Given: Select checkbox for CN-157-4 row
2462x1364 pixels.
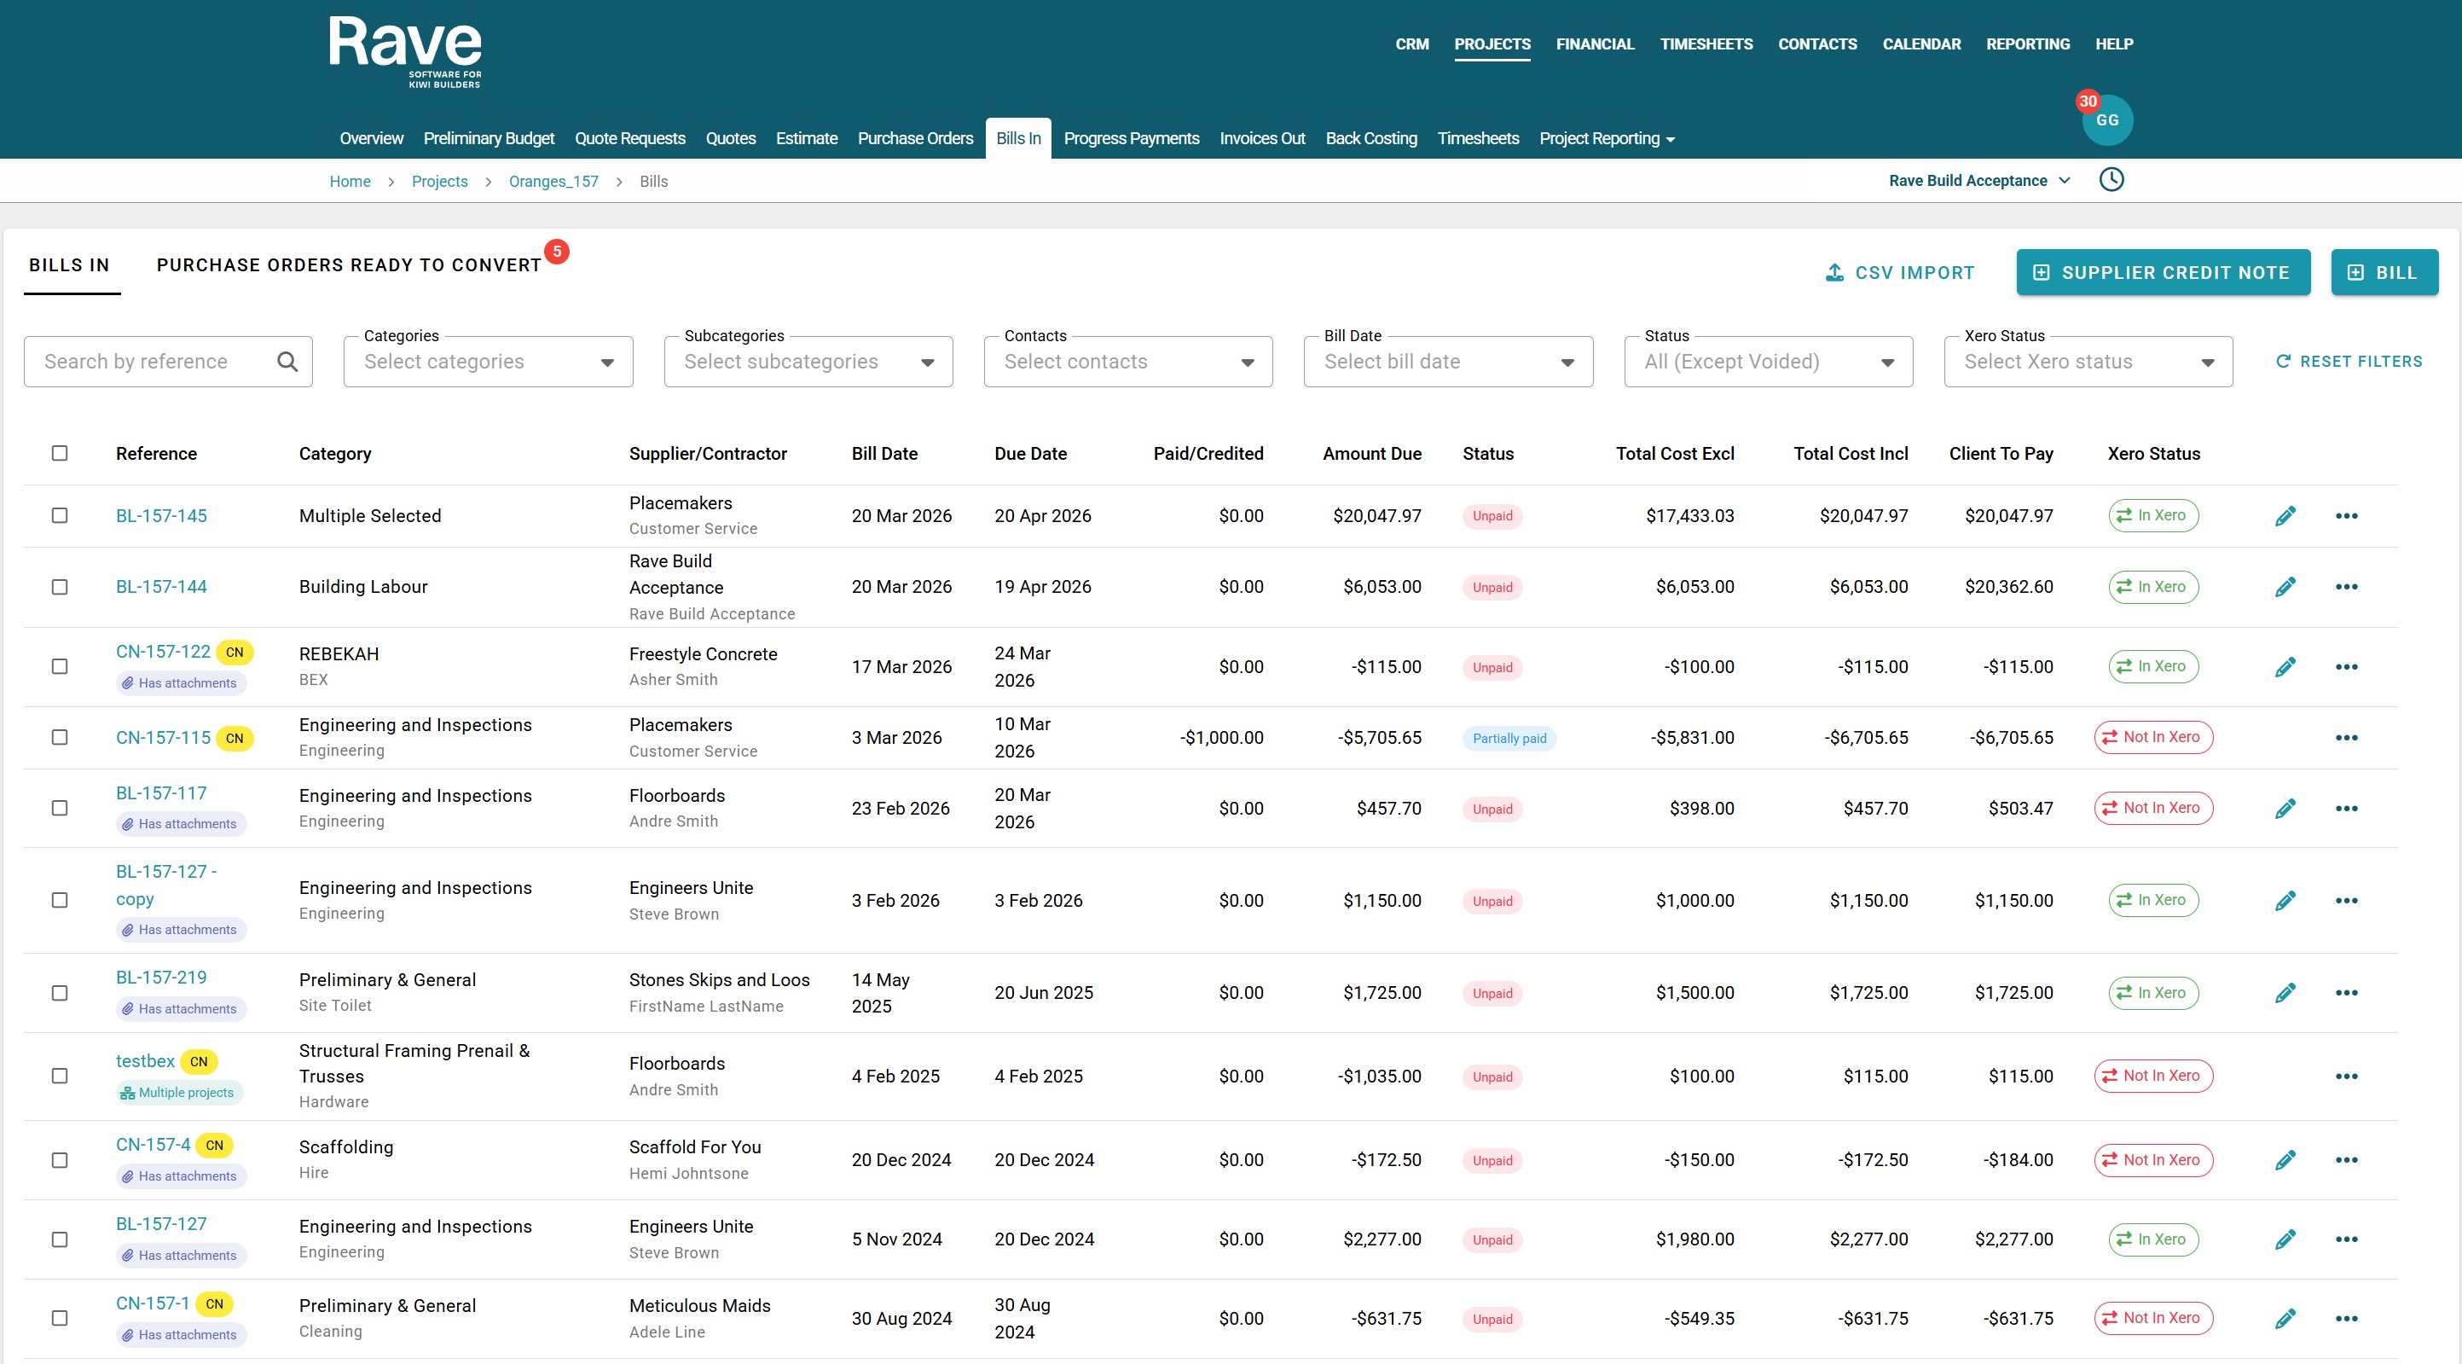Looking at the screenshot, I should click(x=59, y=1159).
